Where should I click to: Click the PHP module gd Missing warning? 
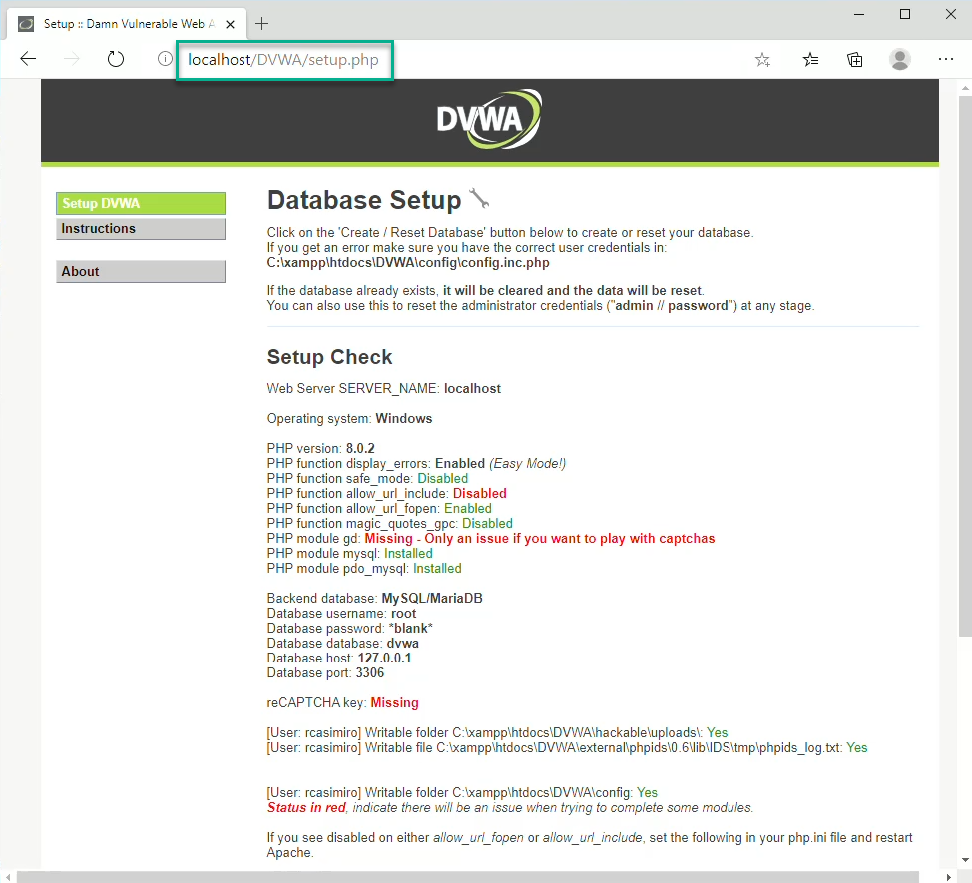tap(539, 538)
